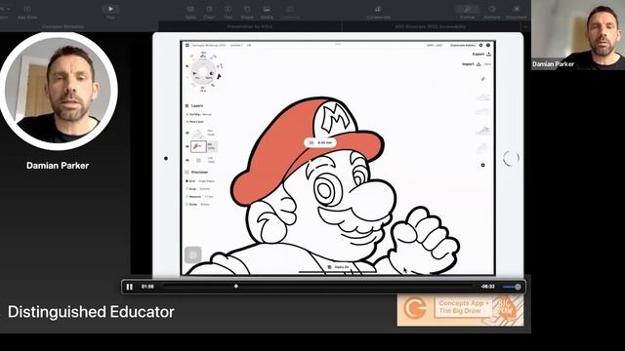Click the Import tray icon
The width and height of the screenshot is (625, 351).
[x=479, y=64]
